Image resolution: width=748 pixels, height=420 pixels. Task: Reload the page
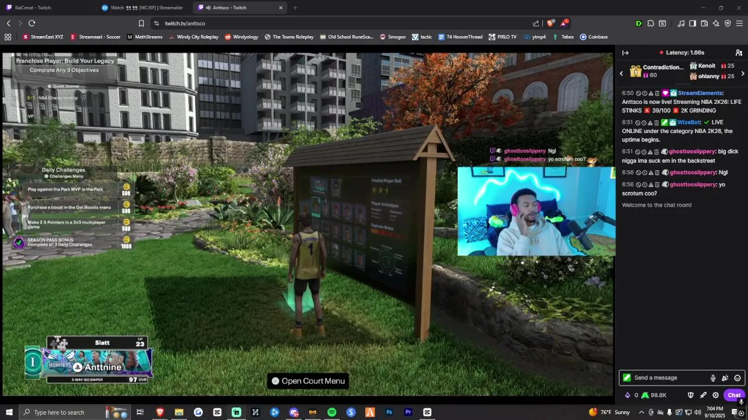click(32, 23)
